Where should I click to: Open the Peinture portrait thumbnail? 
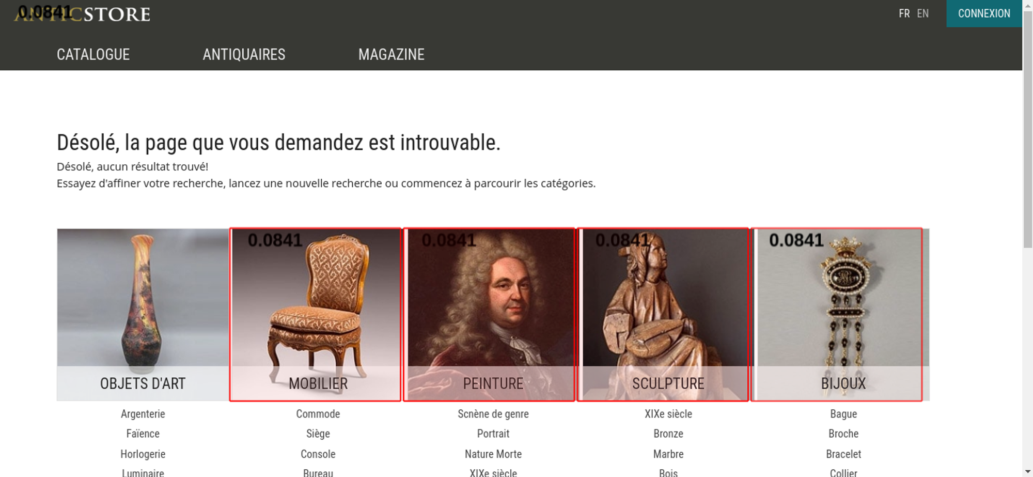tap(489, 314)
